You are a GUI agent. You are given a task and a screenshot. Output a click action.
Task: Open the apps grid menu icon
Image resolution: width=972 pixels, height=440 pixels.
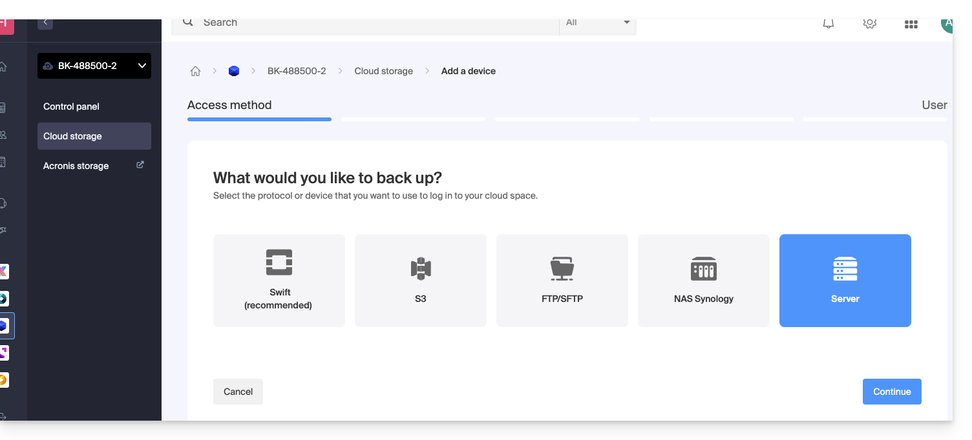911,25
